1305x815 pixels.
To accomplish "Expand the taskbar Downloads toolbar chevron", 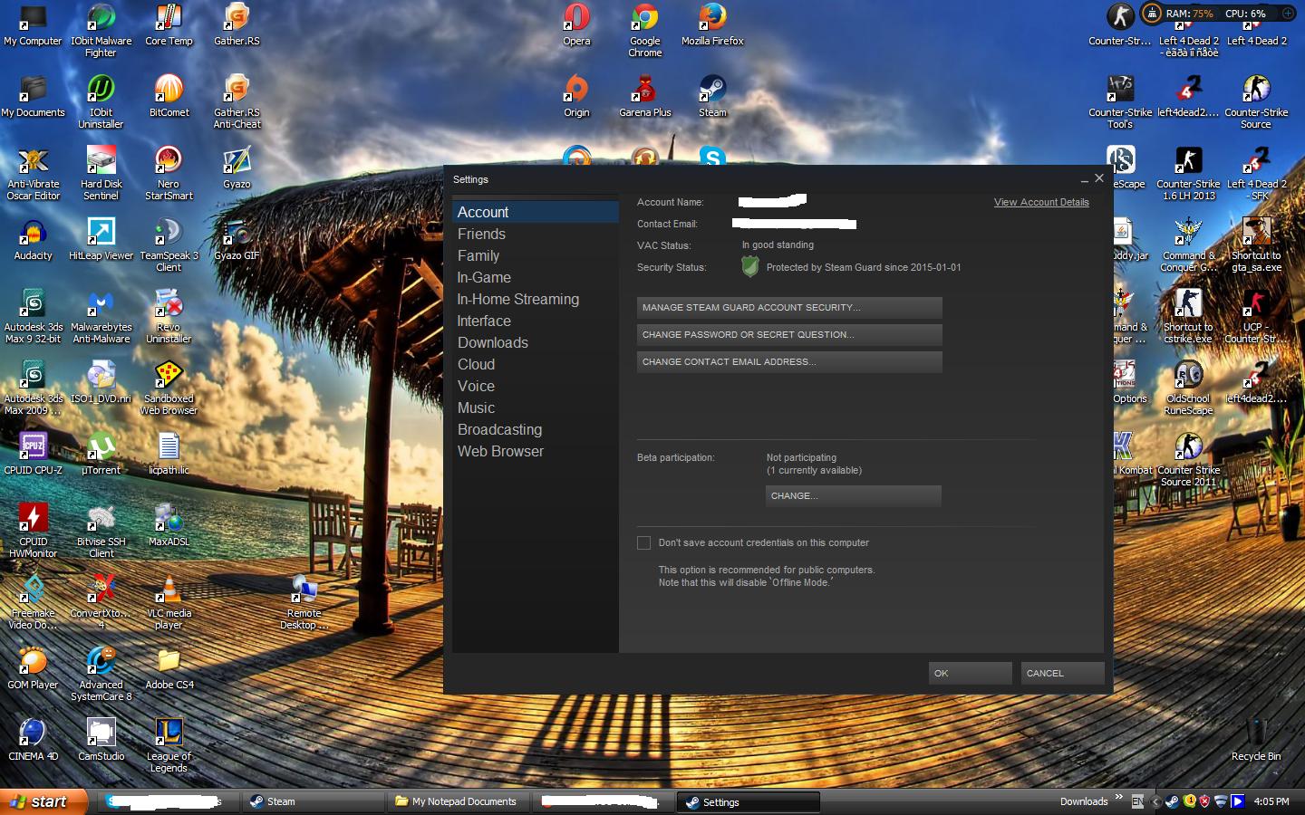I will click(x=1119, y=798).
